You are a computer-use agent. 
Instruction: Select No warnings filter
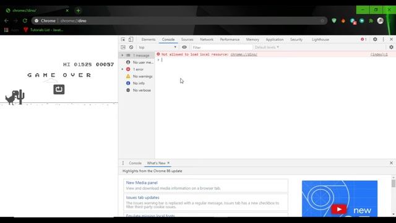coord(139,76)
